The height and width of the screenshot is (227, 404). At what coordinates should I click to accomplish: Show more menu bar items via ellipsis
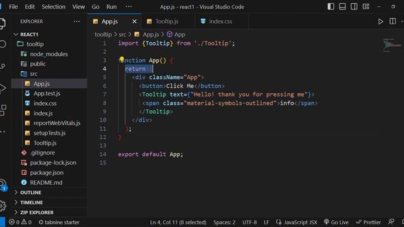(129, 6)
